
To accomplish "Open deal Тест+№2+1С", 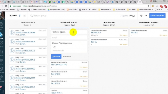I will pyautogui.click(x=96, y=32).
